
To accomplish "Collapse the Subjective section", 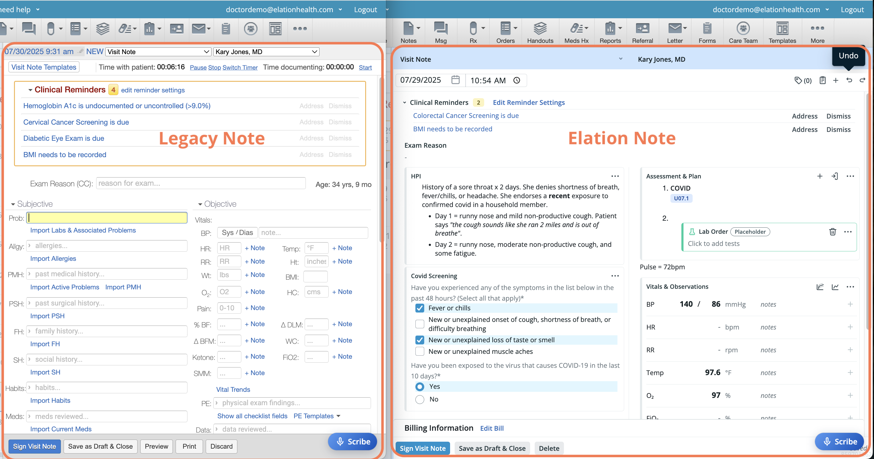I will [x=13, y=204].
